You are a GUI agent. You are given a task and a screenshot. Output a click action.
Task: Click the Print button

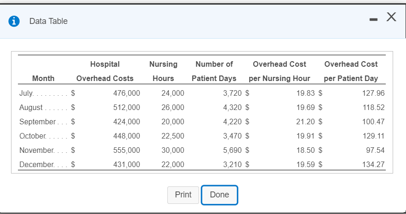tap(183, 195)
